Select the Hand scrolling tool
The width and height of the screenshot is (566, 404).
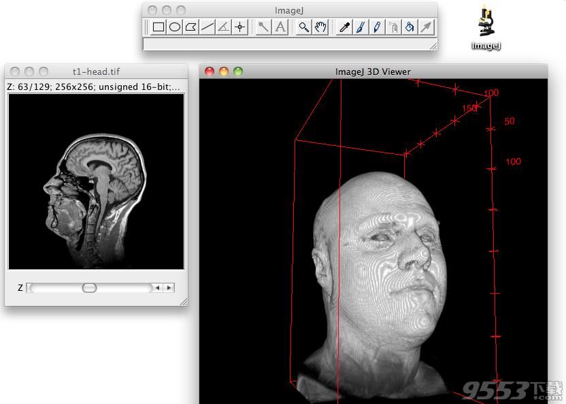click(320, 27)
